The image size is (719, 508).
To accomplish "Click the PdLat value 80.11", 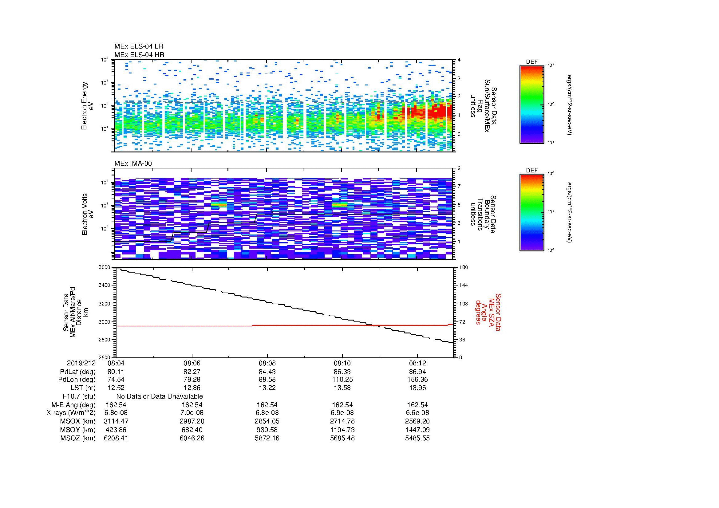I will [116, 372].
